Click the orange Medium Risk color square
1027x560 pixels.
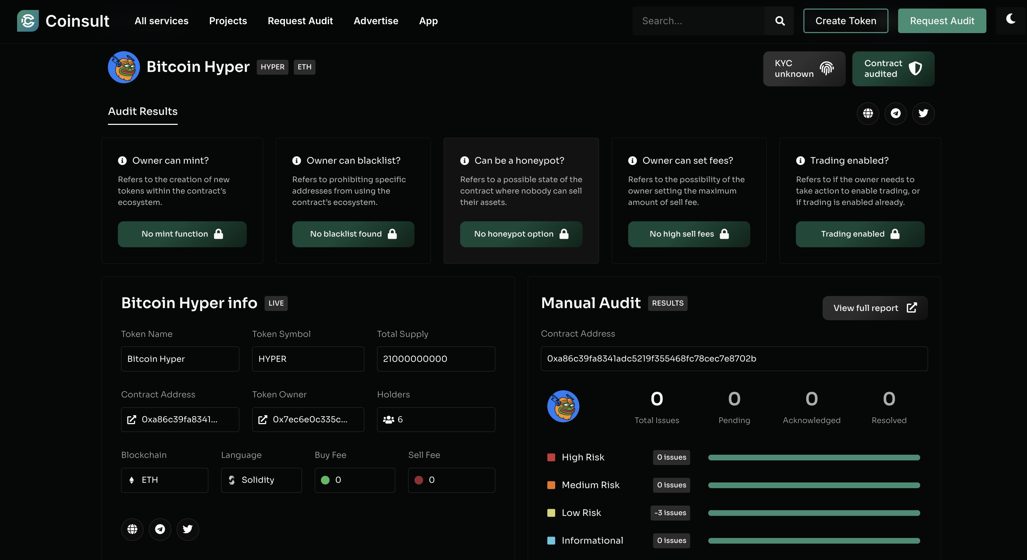click(x=551, y=485)
